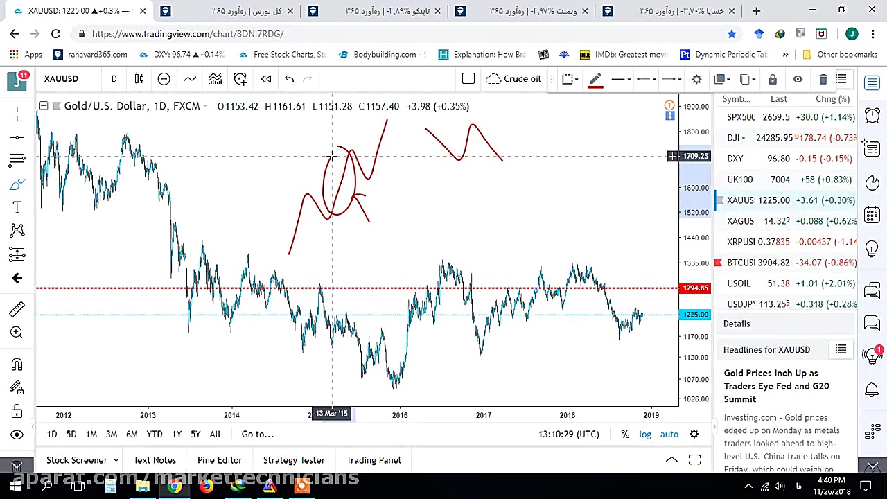
Task: Start bar replay with the rewind icon
Action: pos(266,79)
